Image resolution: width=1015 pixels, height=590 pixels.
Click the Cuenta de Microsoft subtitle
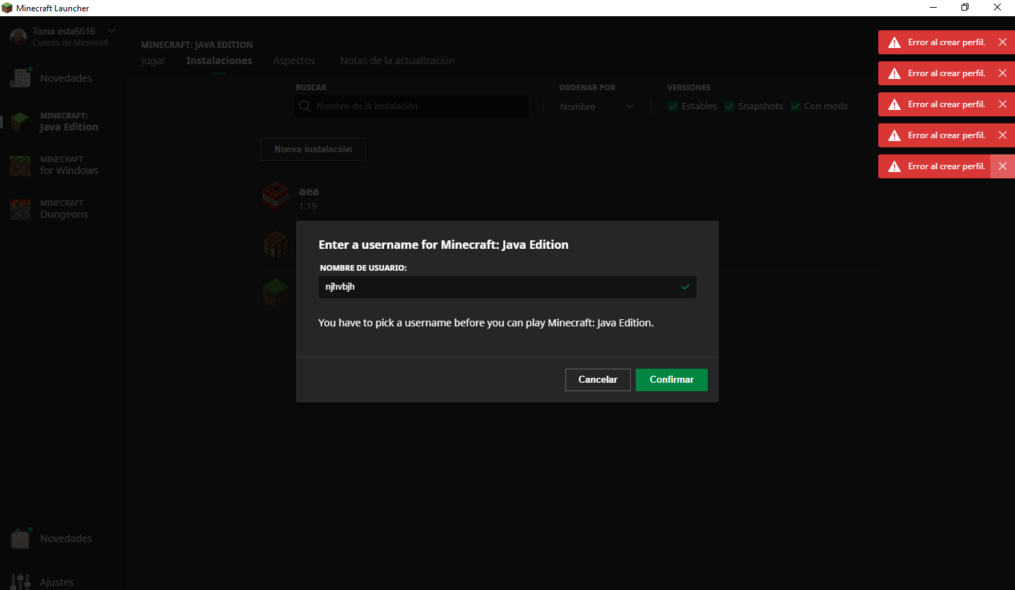coord(70,42)
